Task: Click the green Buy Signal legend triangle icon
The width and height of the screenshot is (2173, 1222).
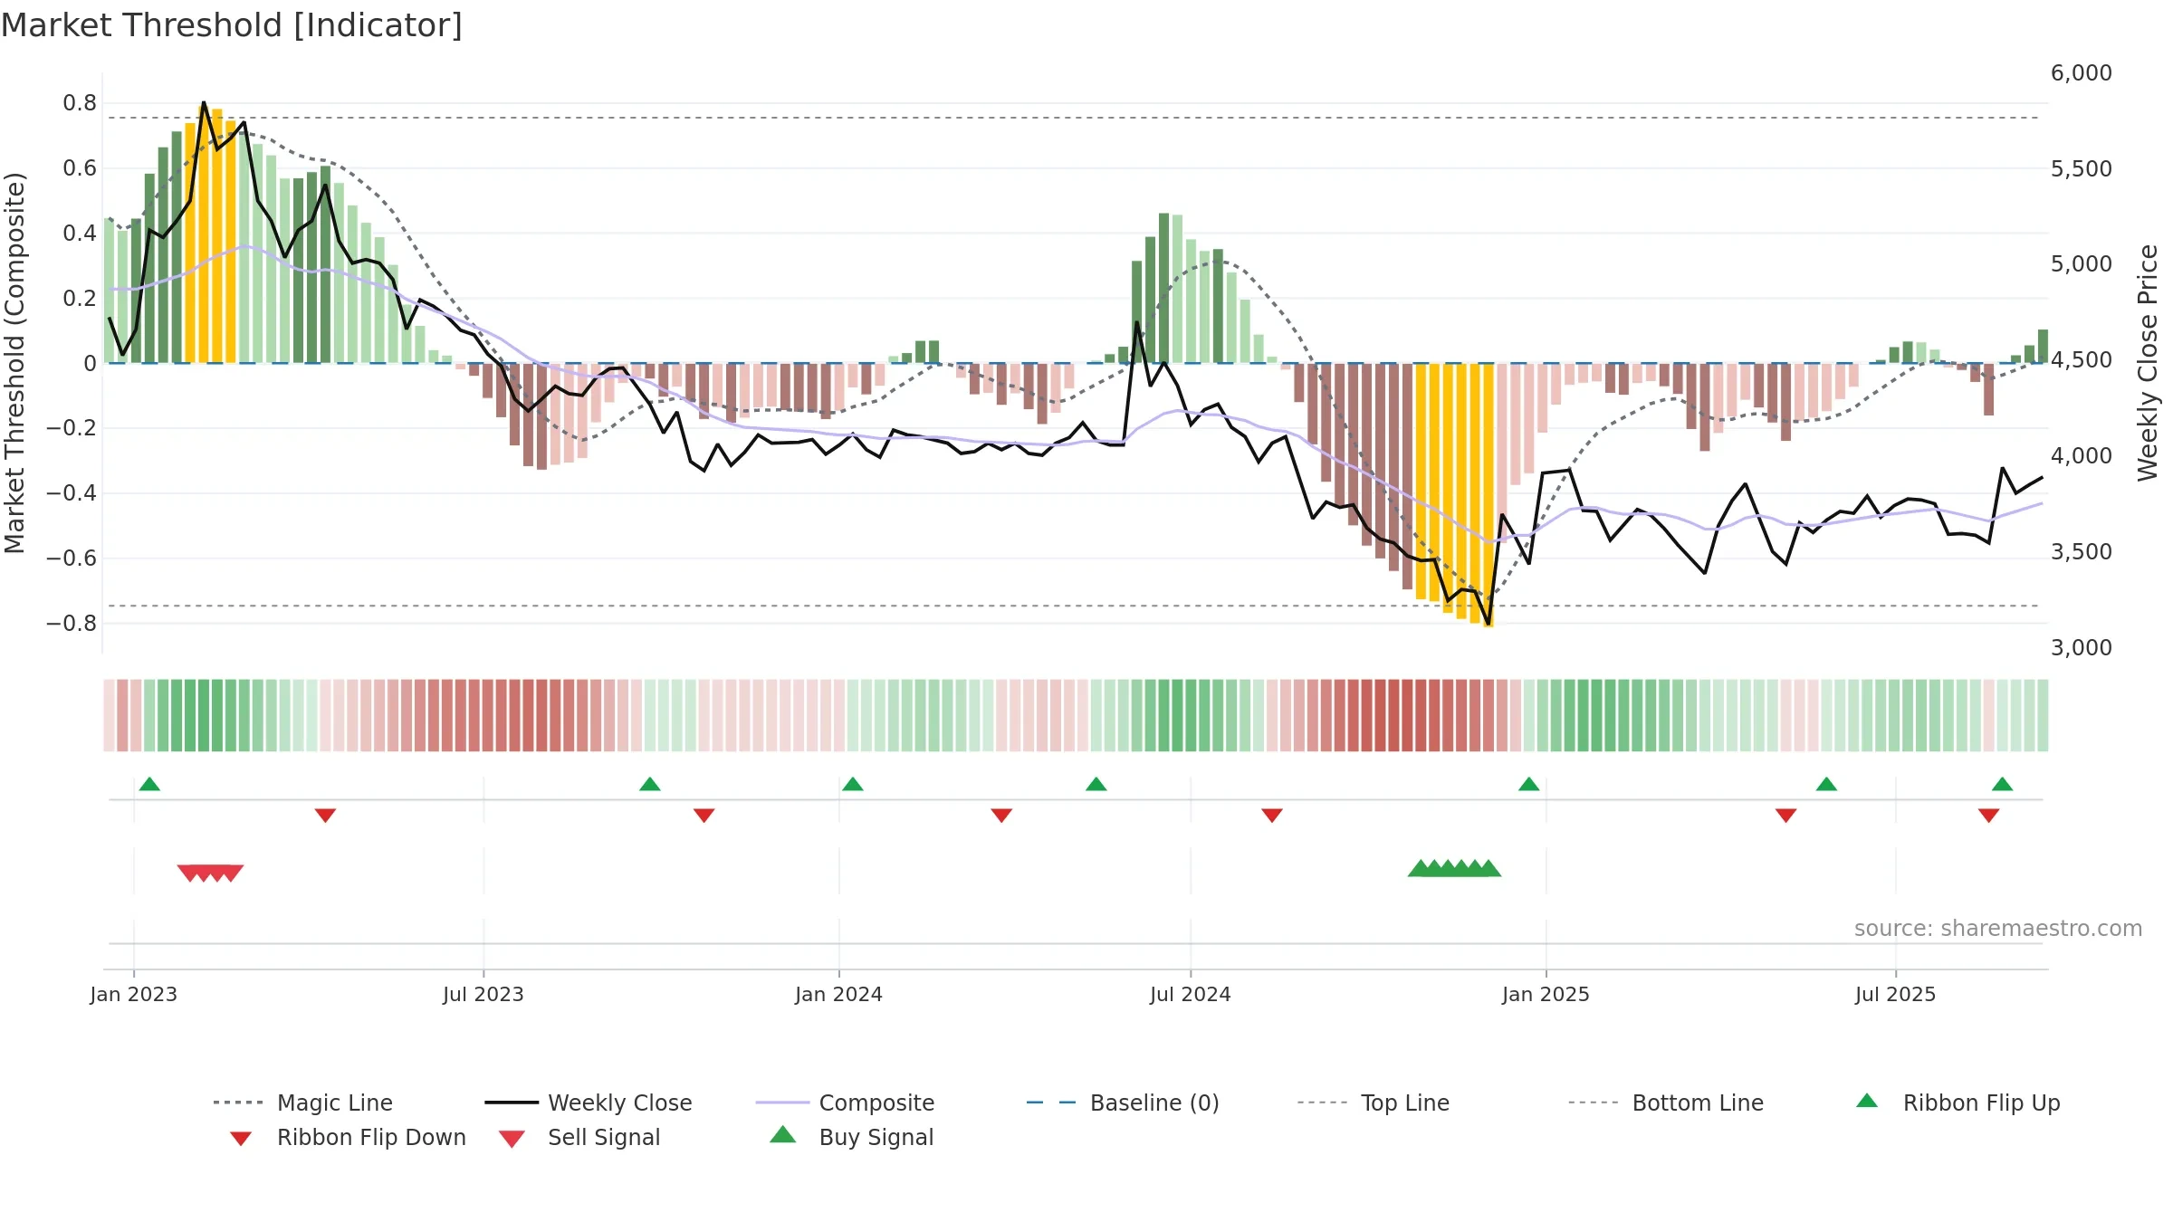Action: point(783,1134)
